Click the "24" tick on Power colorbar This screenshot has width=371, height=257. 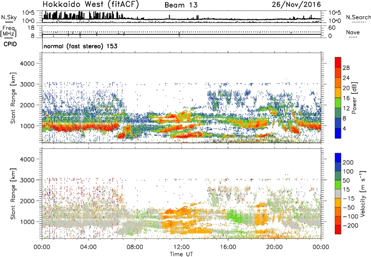tap(346, 78)
